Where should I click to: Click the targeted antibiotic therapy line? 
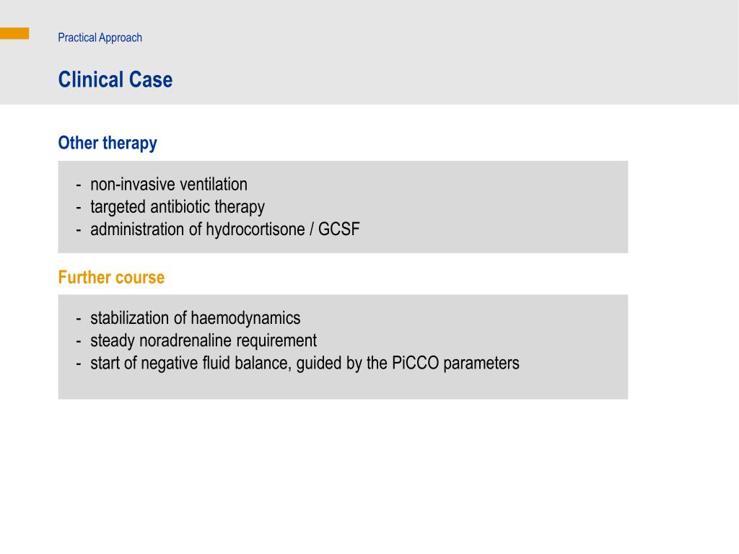click(x=178, y=207)
